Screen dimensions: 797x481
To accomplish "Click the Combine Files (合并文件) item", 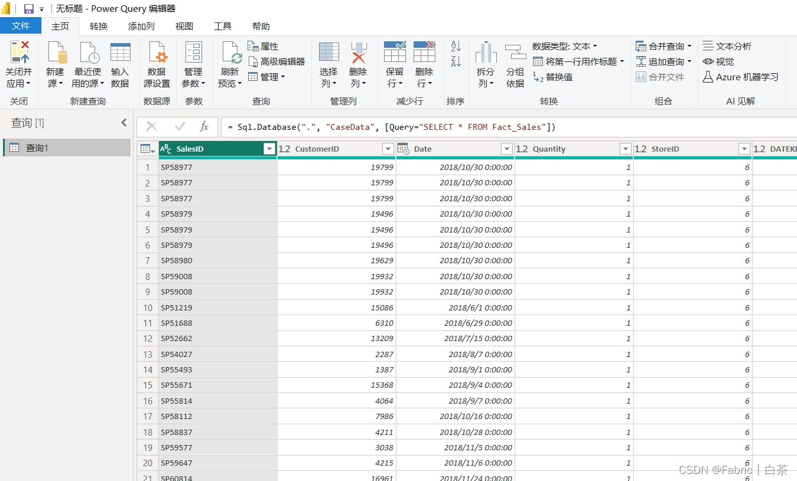I will point(660,77).
